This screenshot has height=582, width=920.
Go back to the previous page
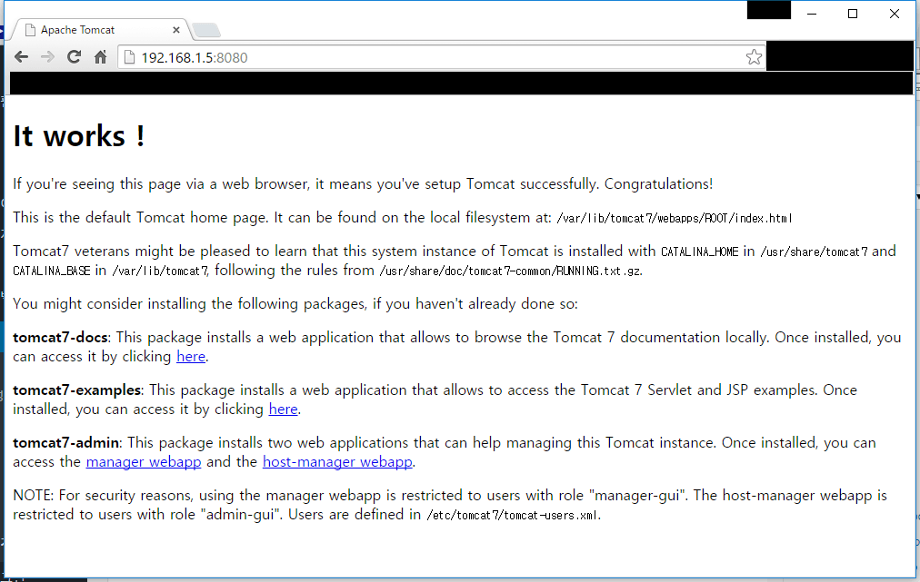[x=22, y=57]
